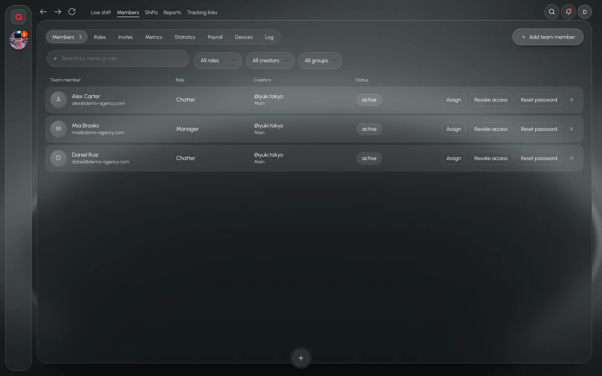The image size is (602, 376).
Task: Click Alex Carter's A avatar
Action: click(58, 100)
